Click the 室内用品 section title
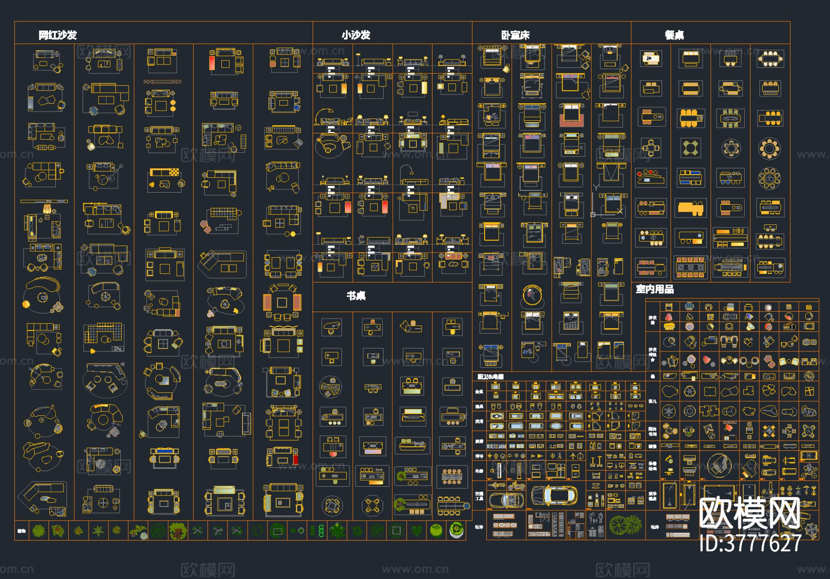The height and width of the screenshot is (579, 830). coord(655,289)
